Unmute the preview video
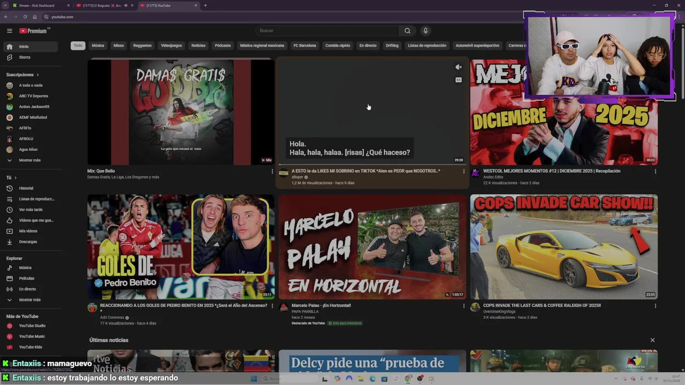 (458, 67)
